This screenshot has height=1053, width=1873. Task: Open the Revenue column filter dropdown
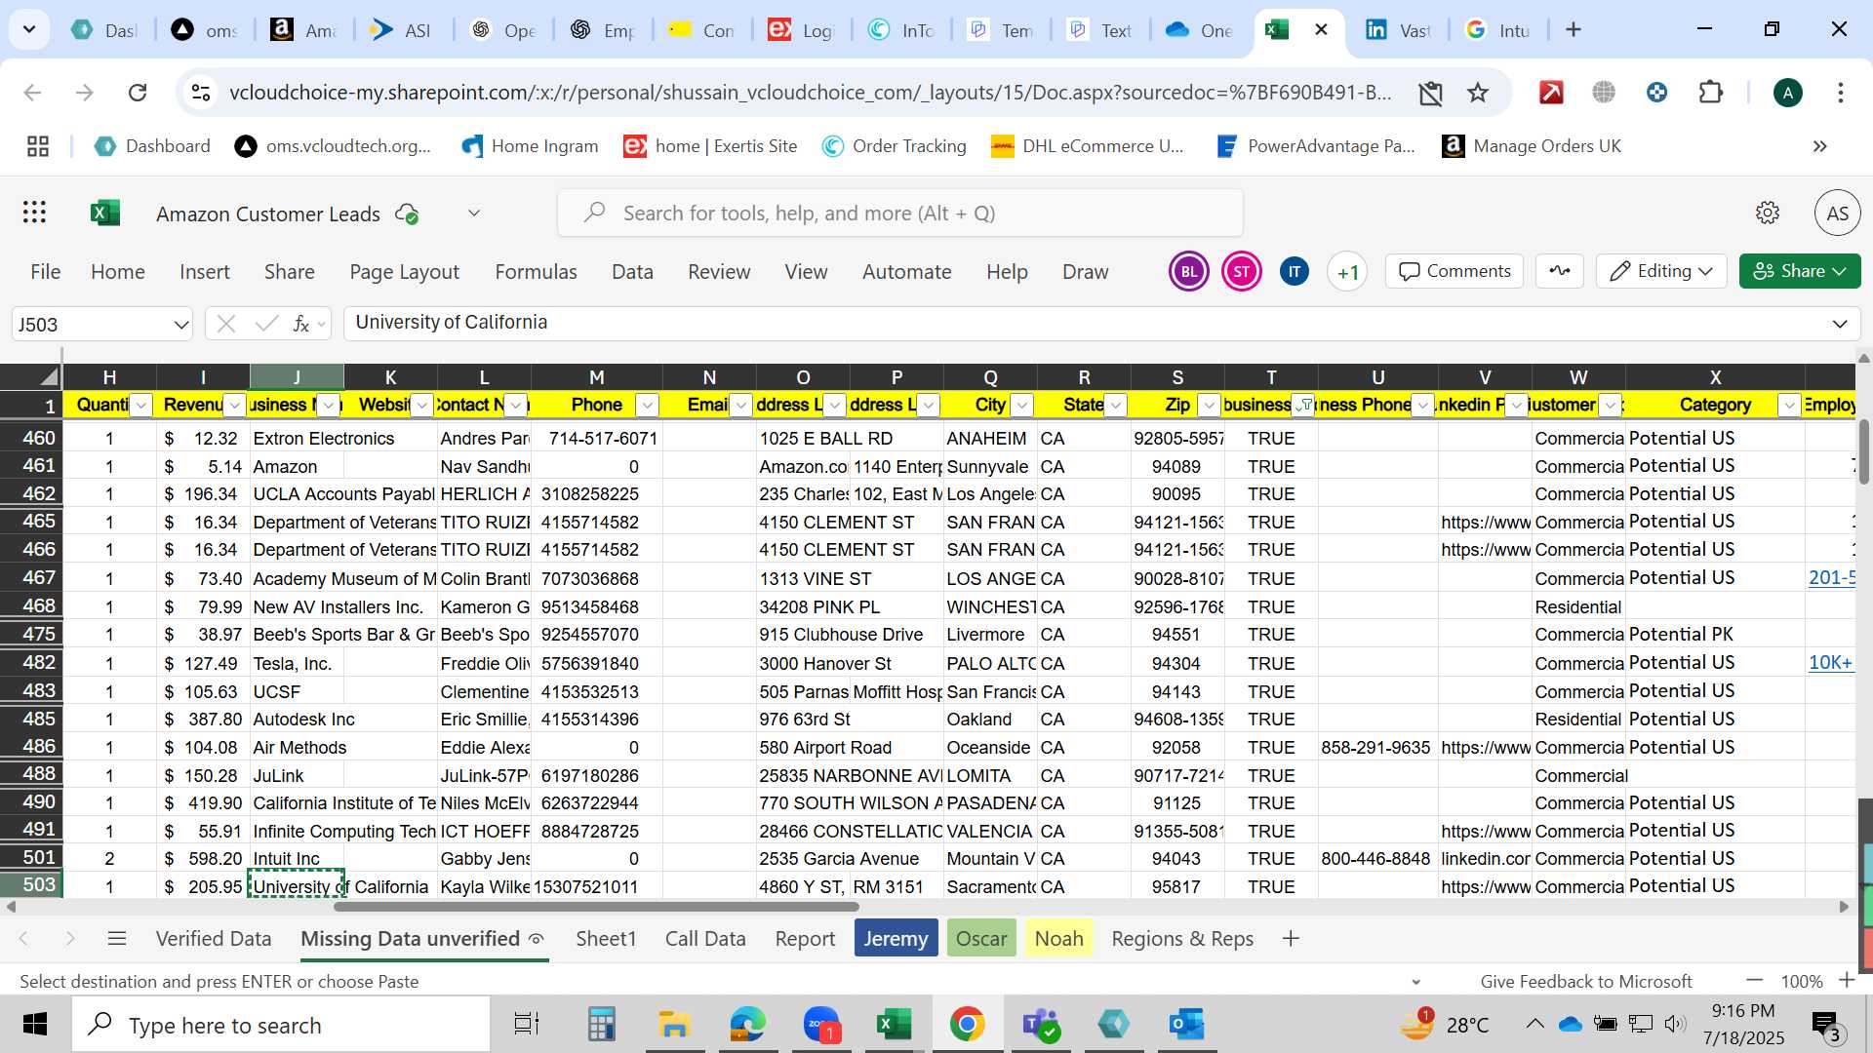pyautogui.click(x=235, y=406)
